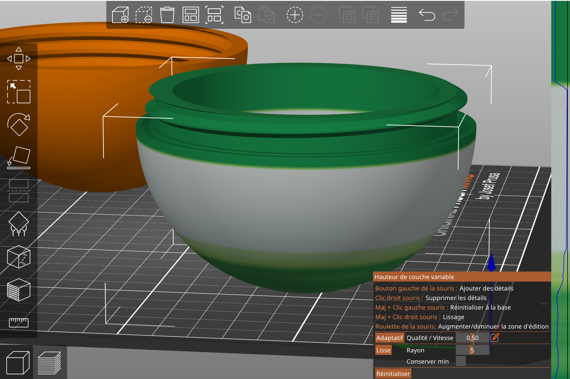
Task: Select the Scale tool
Action: [18, 92]
